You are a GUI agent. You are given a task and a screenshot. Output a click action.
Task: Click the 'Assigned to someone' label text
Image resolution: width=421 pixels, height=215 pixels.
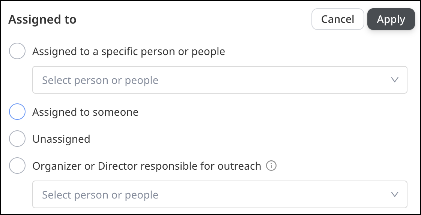point(86,112)
